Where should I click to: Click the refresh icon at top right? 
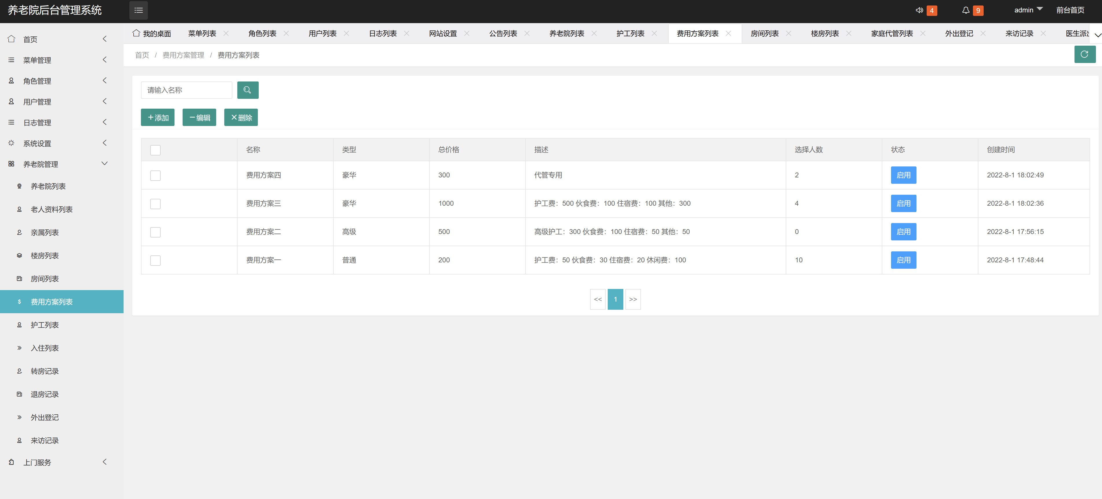(x=1085, y=54)
